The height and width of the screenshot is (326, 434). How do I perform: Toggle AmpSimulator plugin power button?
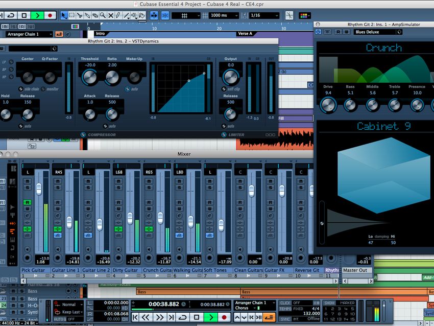319,32
